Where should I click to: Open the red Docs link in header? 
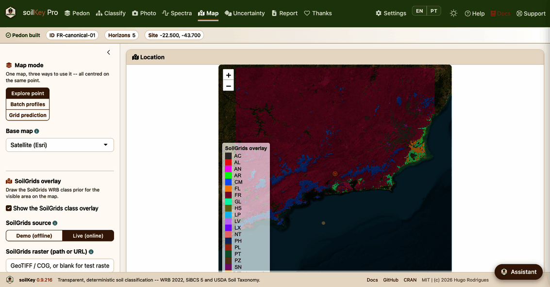(x=500, y=14)
